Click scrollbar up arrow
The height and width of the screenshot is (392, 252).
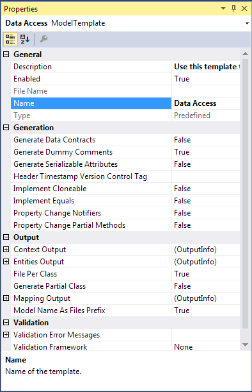[245, 53]
